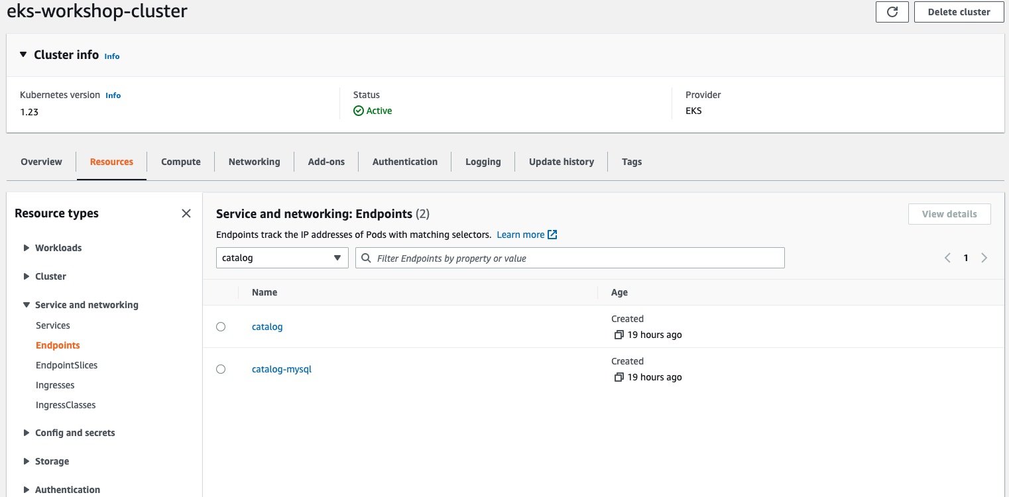Select the catalog endpoint radio button
The width and height of the screenshot is (1009, 497).
221,327
